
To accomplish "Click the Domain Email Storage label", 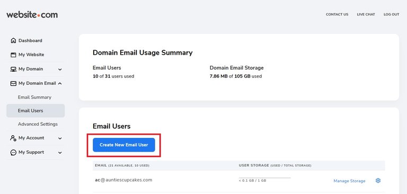I will pos(236,68).
